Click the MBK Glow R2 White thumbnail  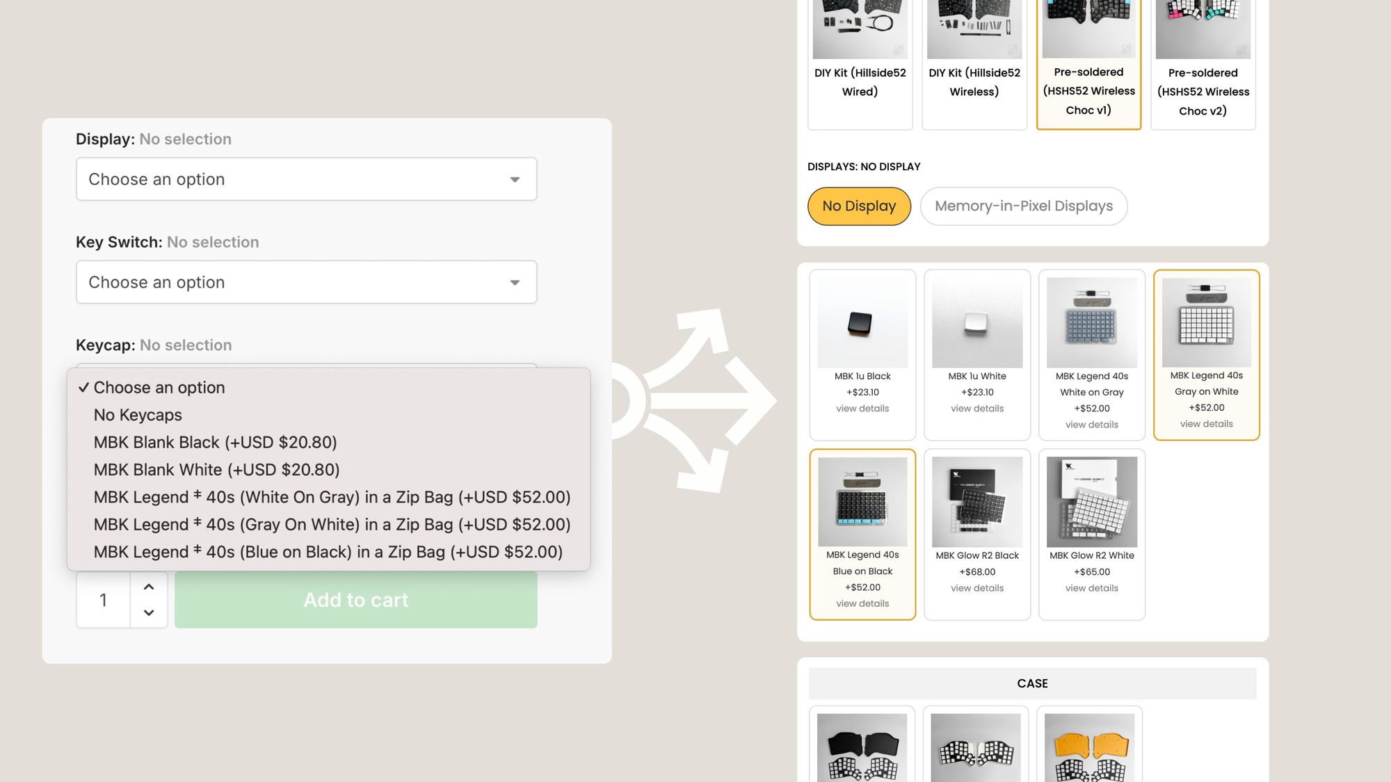point(1091,502)
